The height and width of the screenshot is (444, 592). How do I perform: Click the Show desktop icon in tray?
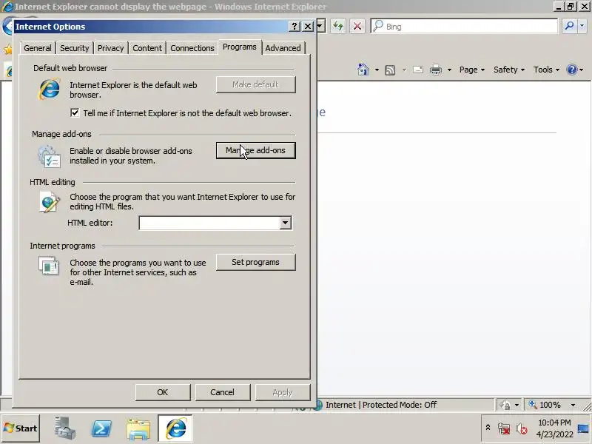coord(583,428)
